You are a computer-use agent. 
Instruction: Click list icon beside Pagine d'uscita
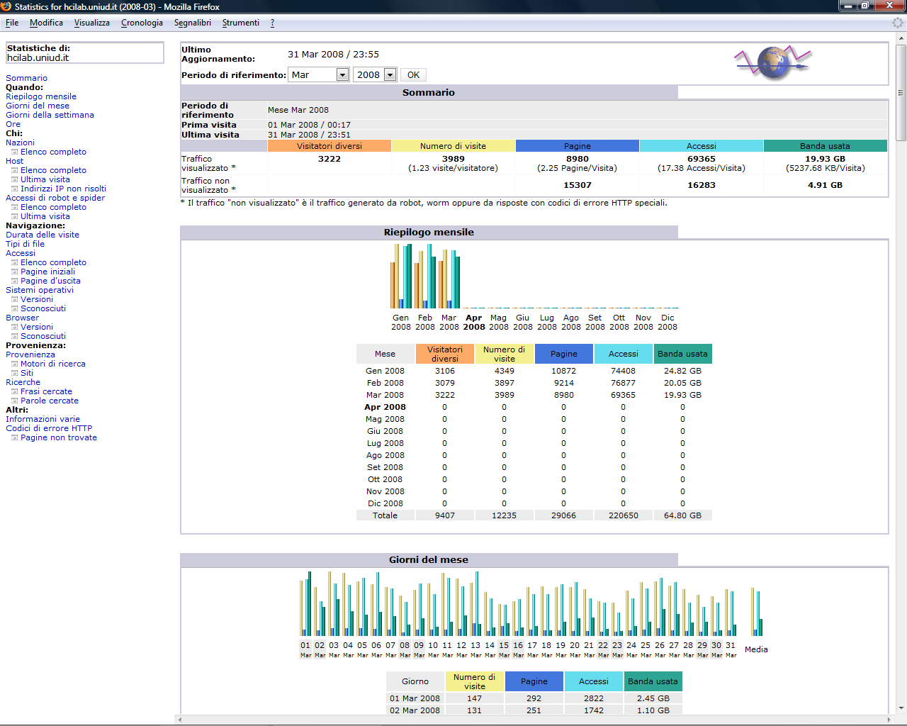(x=14, y=281)
